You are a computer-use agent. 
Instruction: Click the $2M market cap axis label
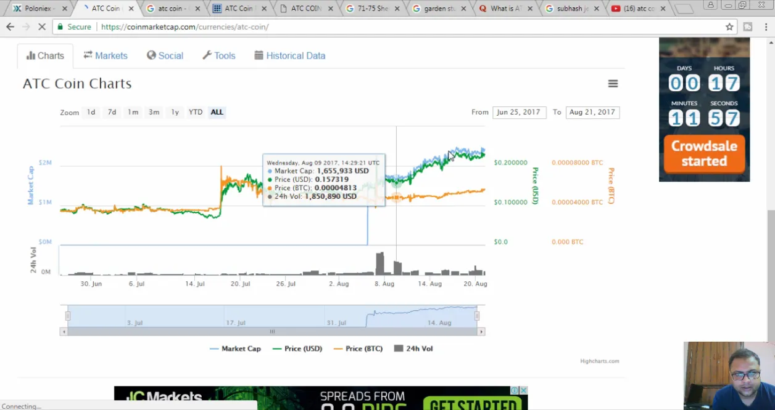pyautogui.click(x=45, y=163)
